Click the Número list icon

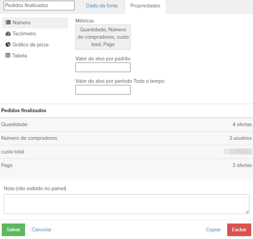click(8, 23)
